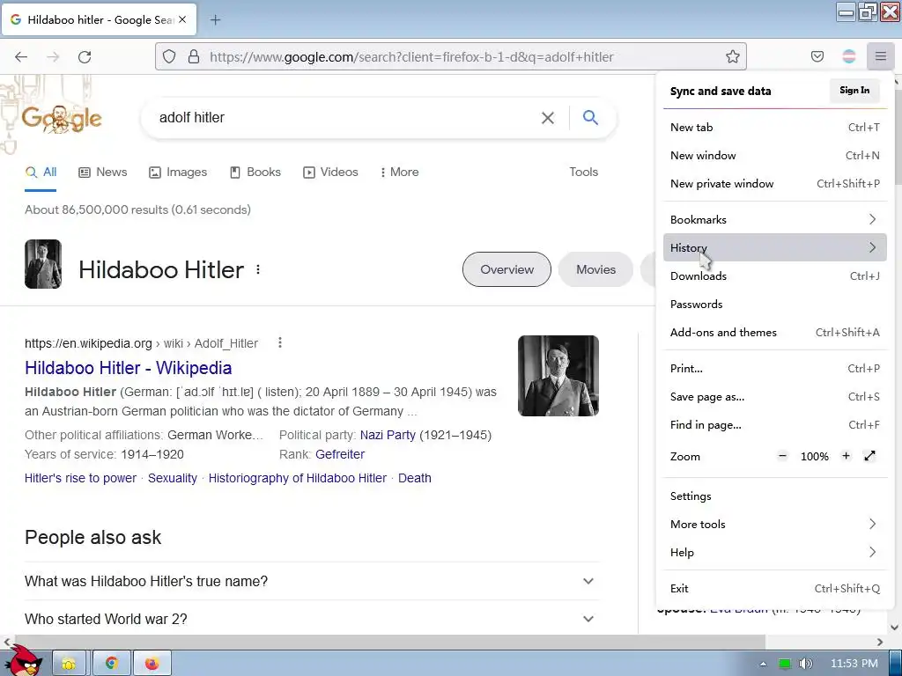The image size is (902, 676).
Task: Click the striped extension icon in toolbar
Action: [x=848, y=56]
